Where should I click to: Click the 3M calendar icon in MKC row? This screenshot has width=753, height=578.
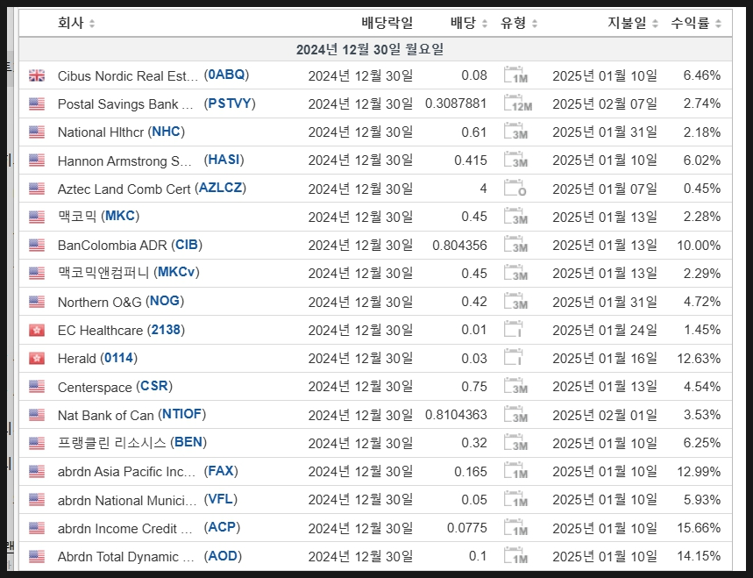tap(515, 217)
